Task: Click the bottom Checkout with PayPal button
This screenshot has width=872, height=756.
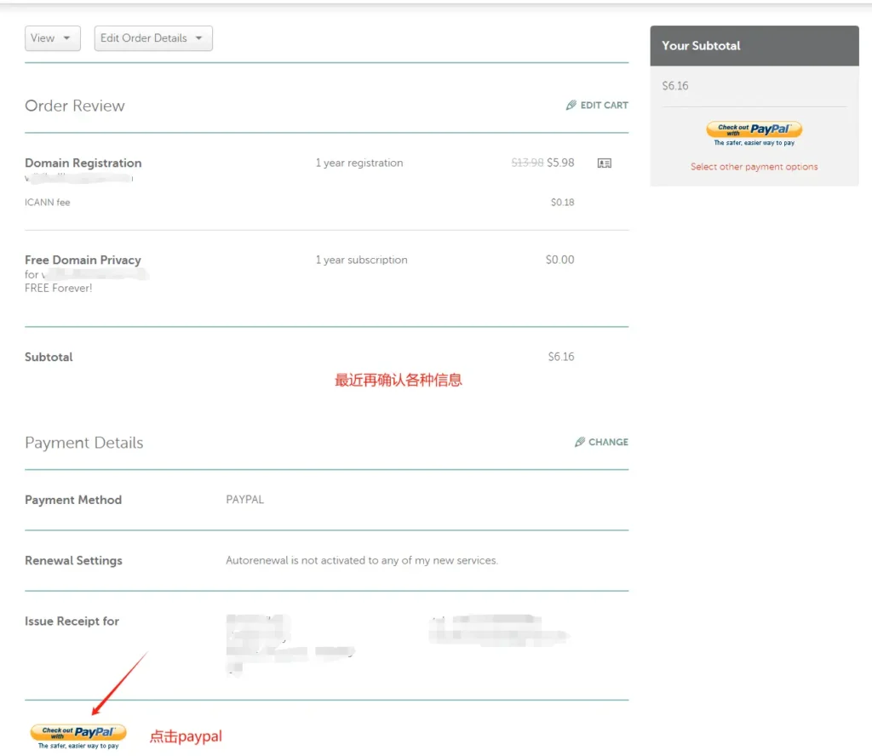Action: [77, 733]
